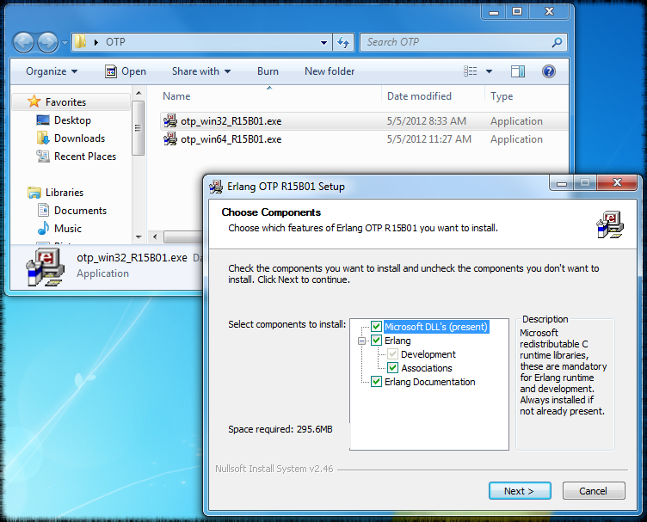Image resolution: width=647 pixels, height=522 pixels.
Task: Open Downloads in the navigation pane
Action: point(79,138)
